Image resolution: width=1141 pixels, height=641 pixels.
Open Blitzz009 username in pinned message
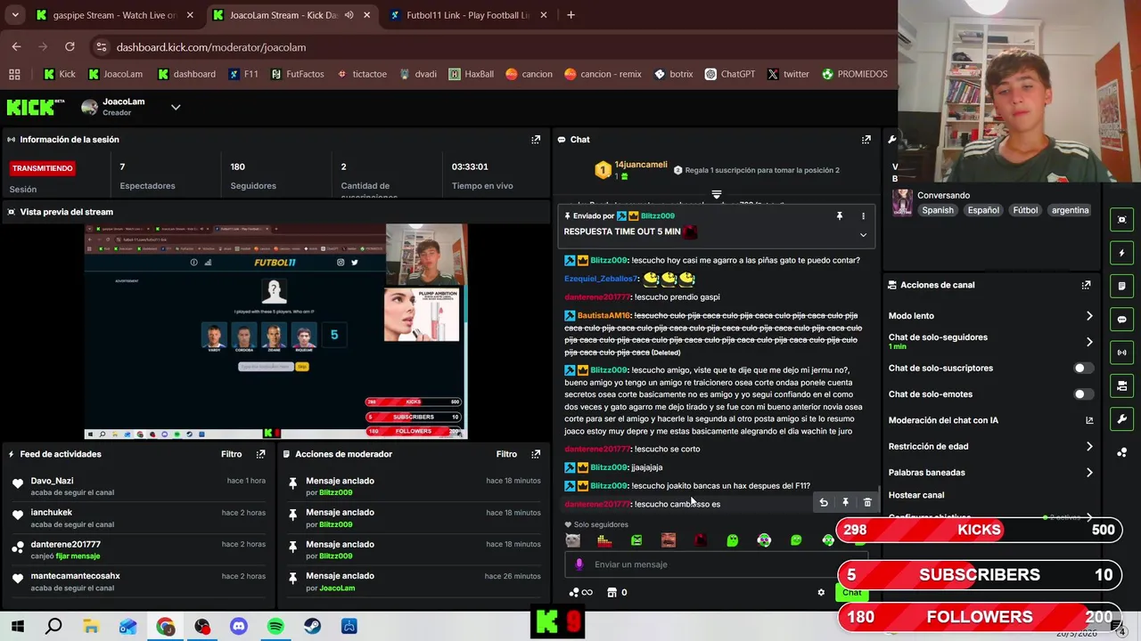(658, 216)
